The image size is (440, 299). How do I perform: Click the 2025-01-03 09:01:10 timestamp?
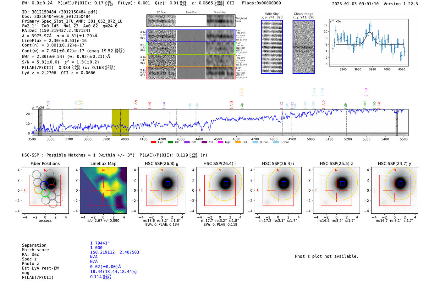point(355,4)
